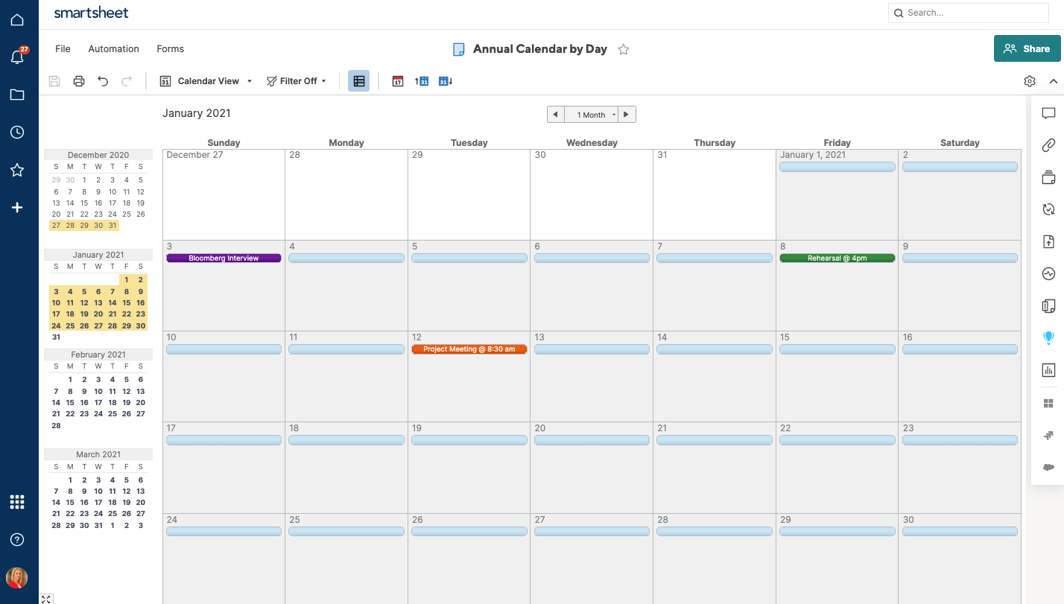This screenshot has height=604, width=1064.
Task: Open Help question mark icon
Action: pos(17,540)
